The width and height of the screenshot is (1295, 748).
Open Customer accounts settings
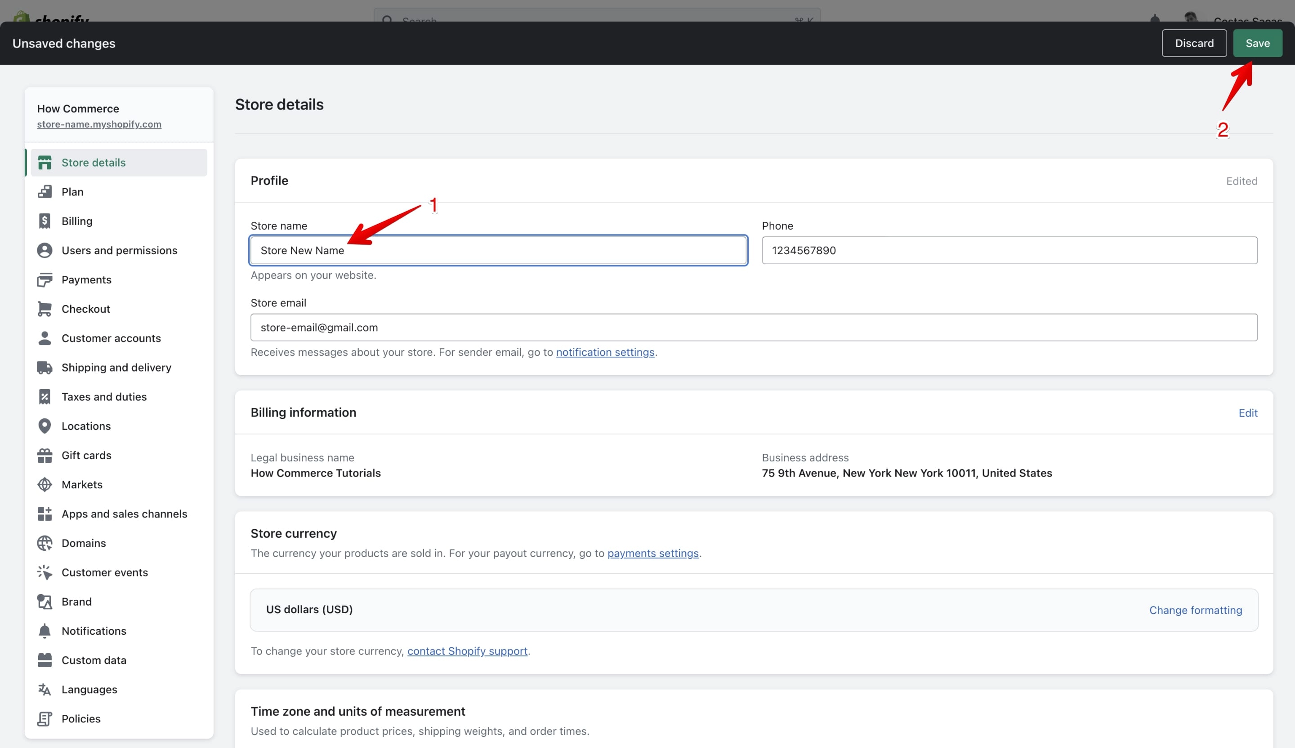tap(119, 338)
